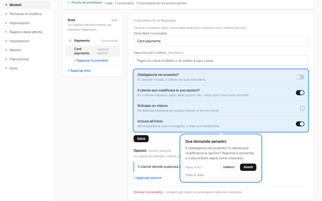Click Elimina funzionalità red link
The width and height of the screenshot is (322, 201).
148,192
